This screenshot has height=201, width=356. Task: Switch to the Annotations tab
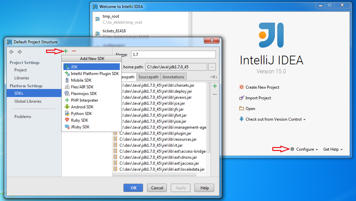173,77
